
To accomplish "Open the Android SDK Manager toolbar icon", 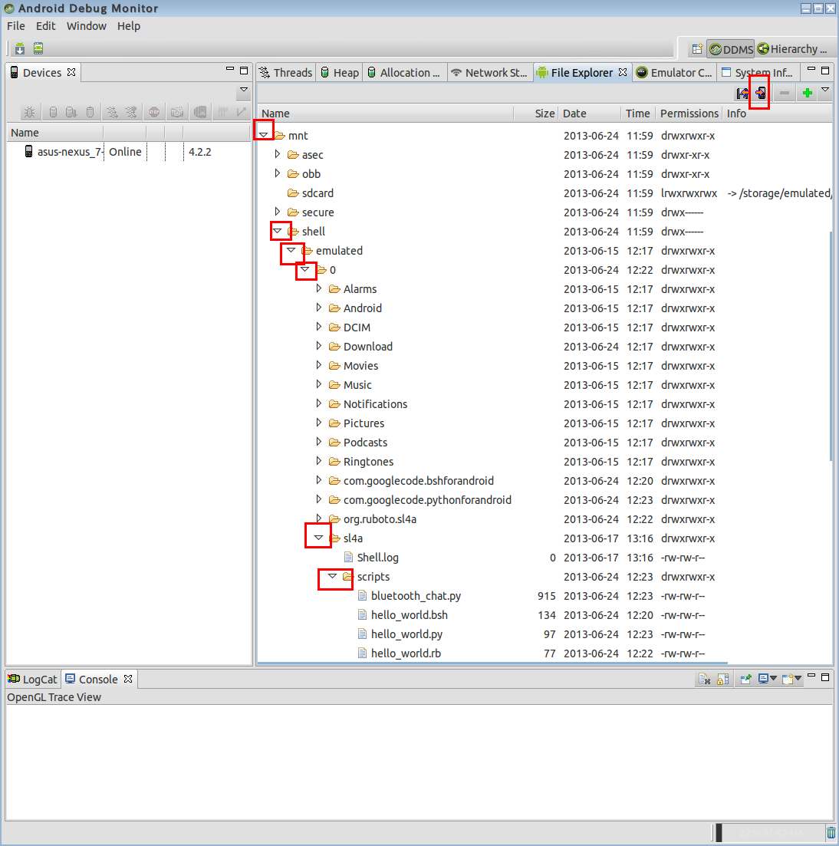I will [20, 48].
